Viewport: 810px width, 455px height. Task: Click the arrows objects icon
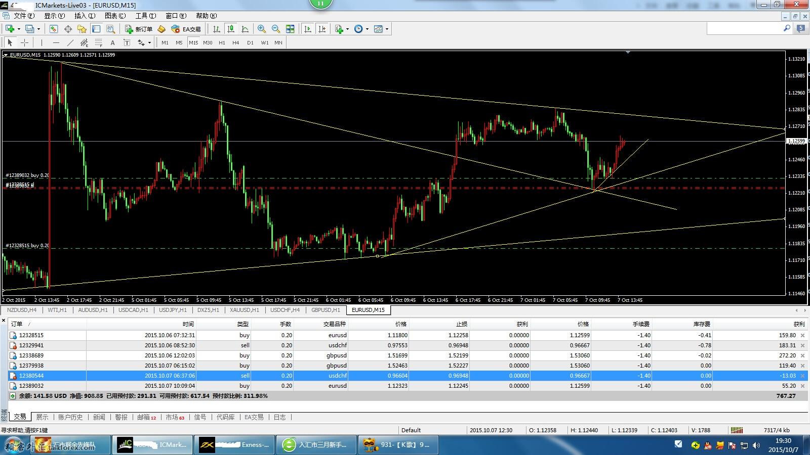coord(141,43)
